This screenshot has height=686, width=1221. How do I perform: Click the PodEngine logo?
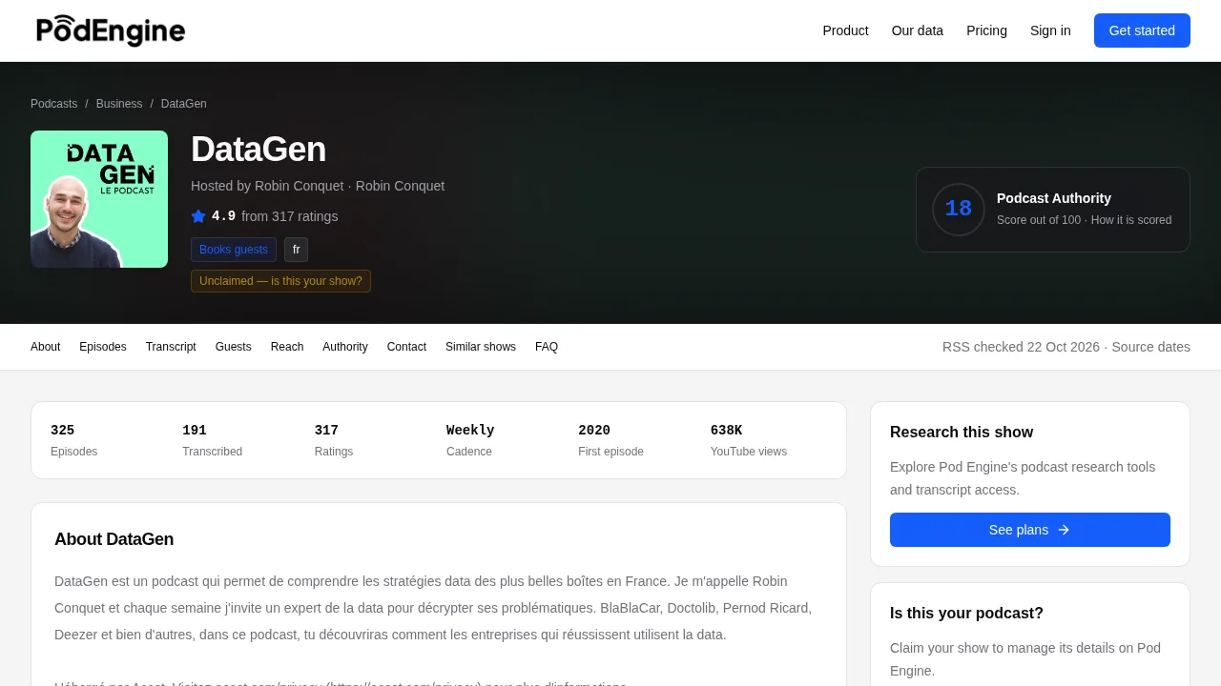tap(111, 30)
